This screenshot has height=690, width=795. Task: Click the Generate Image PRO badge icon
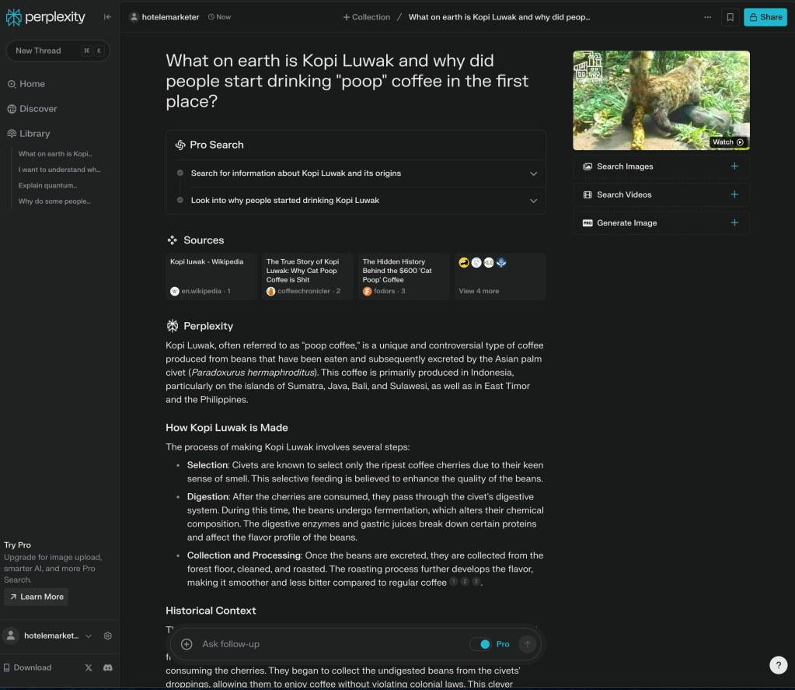tap(588, 222)
